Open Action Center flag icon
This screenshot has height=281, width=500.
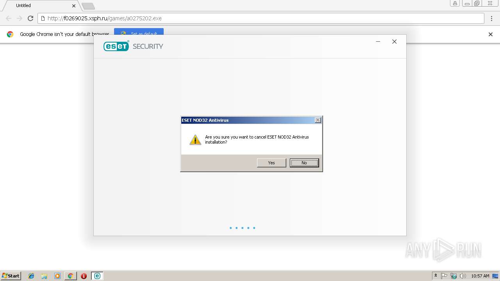444,276
